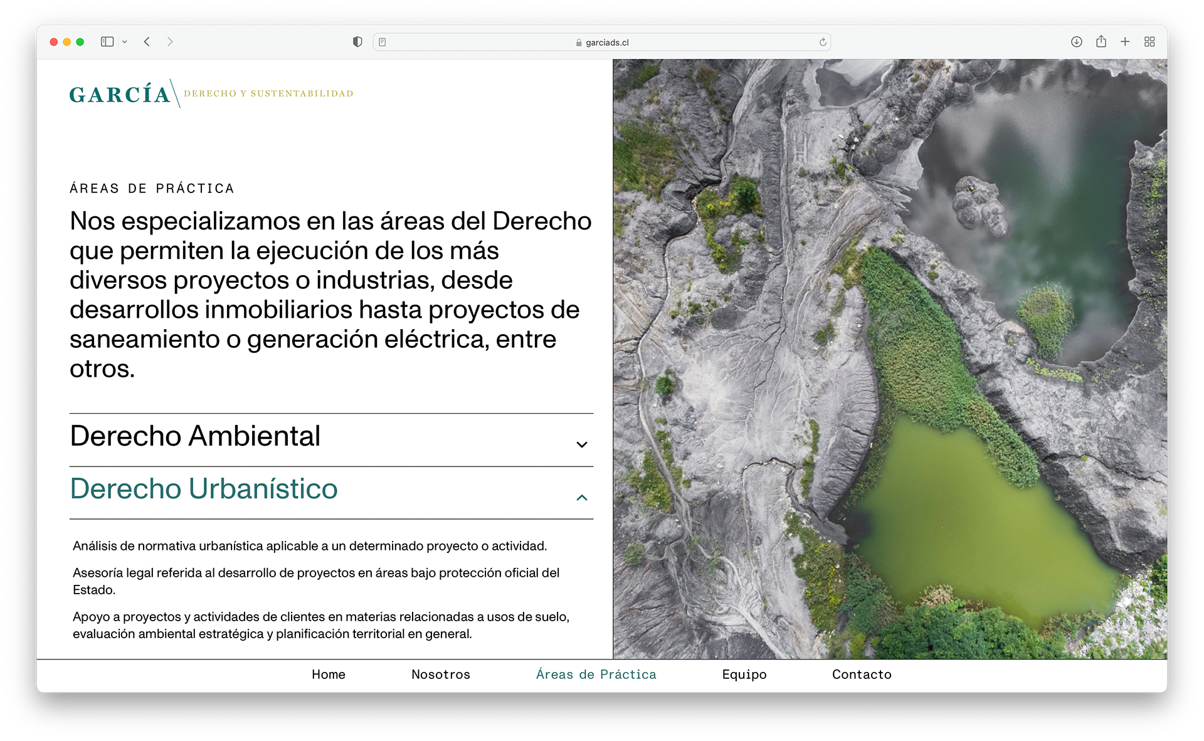1204x741 pixels.
Task: Open Reader view icon in address bar
Action: click(383, 42)
